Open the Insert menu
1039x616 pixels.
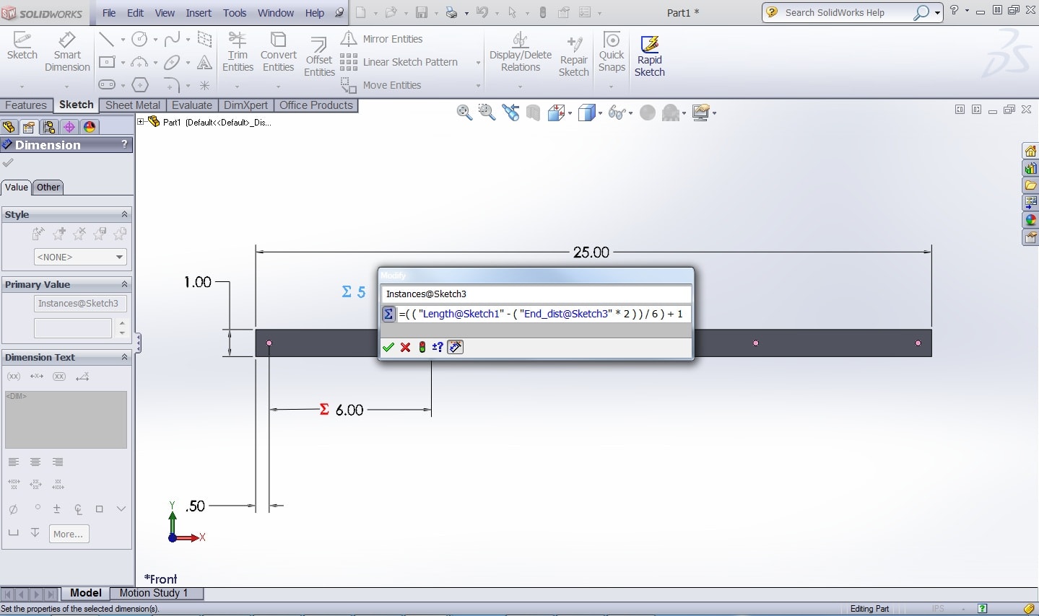point(199,13)
